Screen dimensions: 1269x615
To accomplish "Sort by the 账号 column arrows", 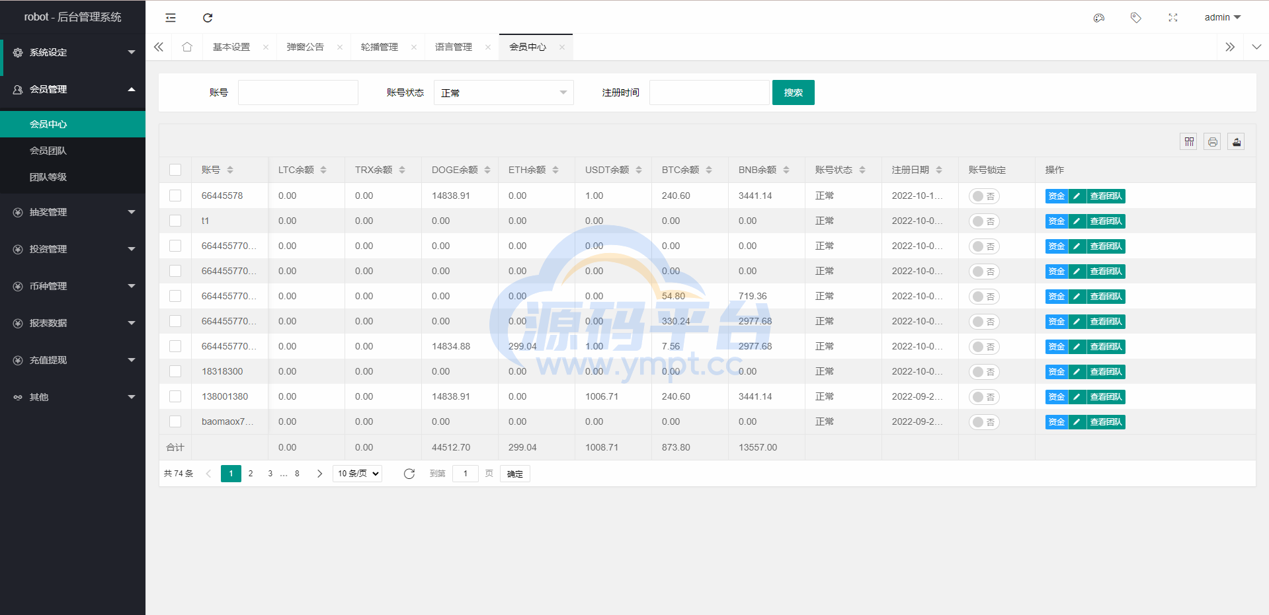I will pyautogui.click(x=230, y=170).
